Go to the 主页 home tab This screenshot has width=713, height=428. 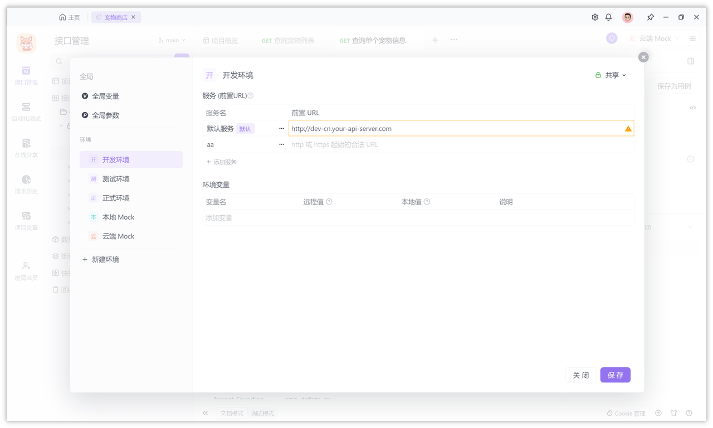pos(70,17)
